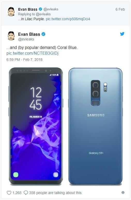Image resolution: width=131 pixels, height=200 pixels.
Task: Open the pic.twitter.com/p506mqDci4 link
Action: pyautogui.click(x=68, y=19)
